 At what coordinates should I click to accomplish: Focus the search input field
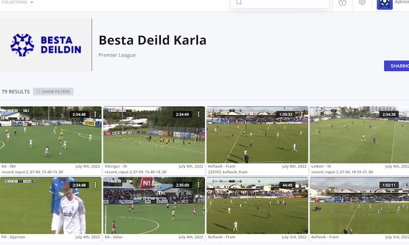tap(280, 3)
